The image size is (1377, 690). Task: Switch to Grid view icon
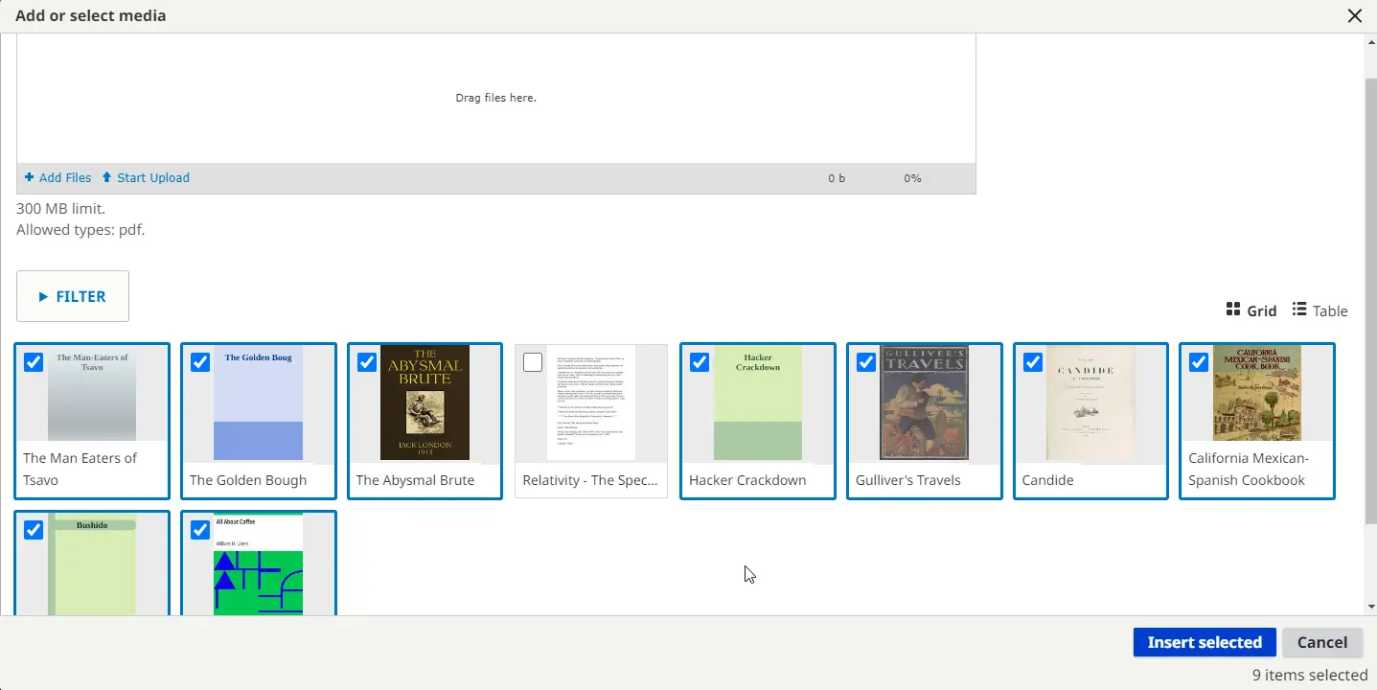(1233, 310)
